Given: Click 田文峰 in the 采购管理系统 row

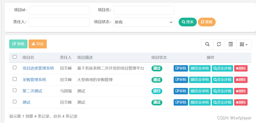Looking at the screenshot, I should tap(66, 80).
